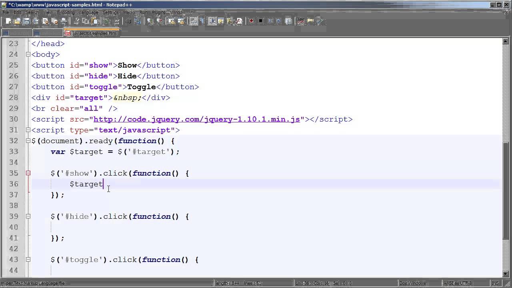This screenshot has height=288, width=512.
Task: Click the Cut scissors icon
Action: coord(76,21)
